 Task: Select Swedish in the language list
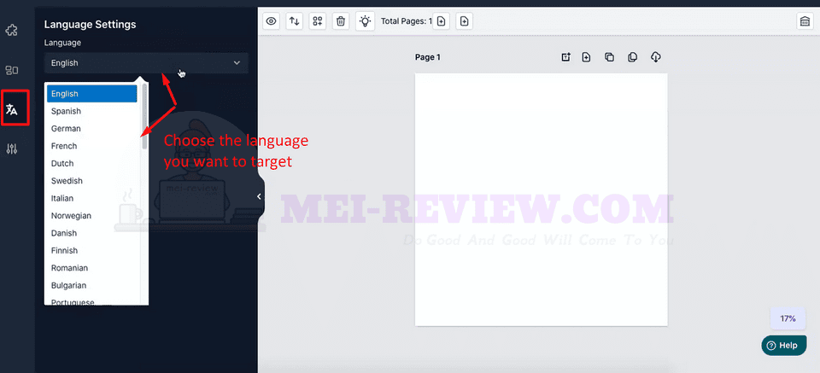point(92,181)
